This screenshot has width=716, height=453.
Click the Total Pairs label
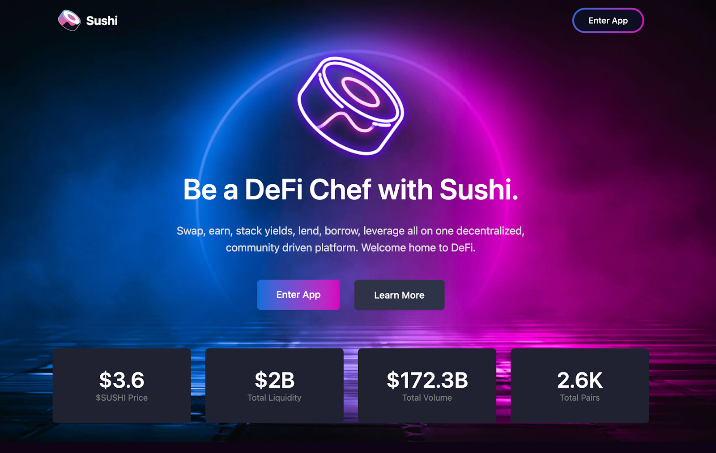pyautogui.click(x=580, y=398)
